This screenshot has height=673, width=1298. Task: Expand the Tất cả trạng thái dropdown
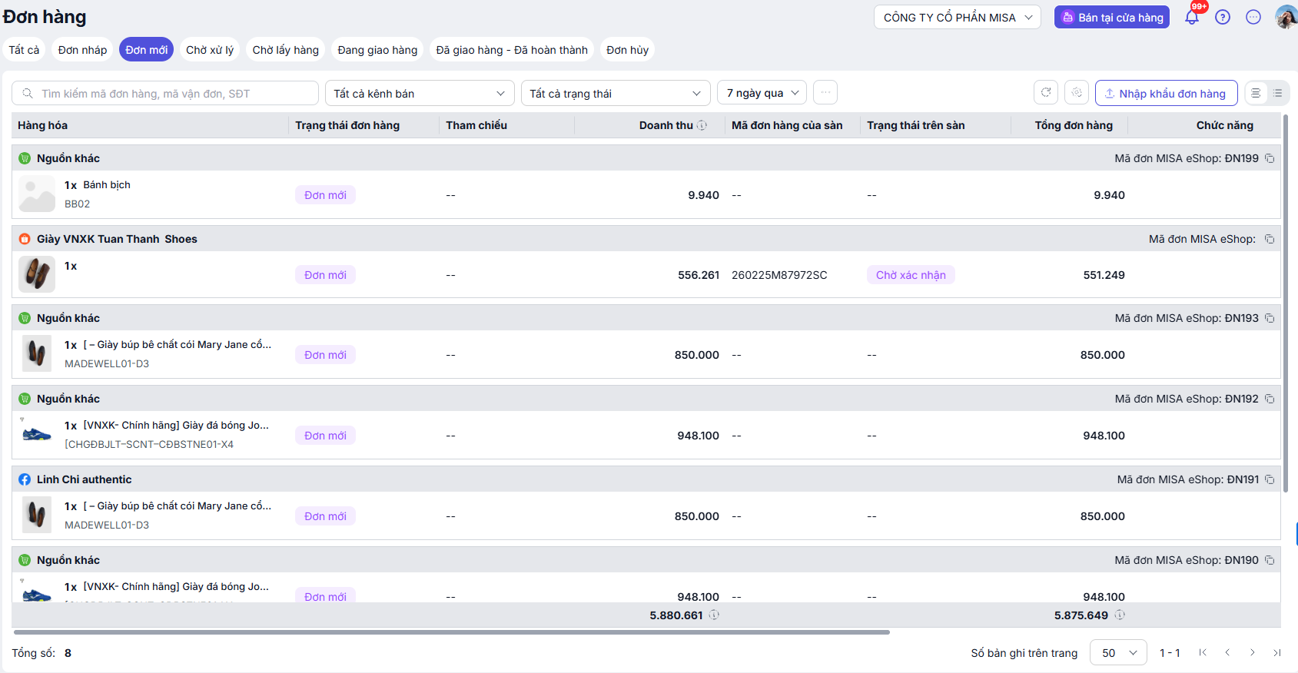click(616, 93)
